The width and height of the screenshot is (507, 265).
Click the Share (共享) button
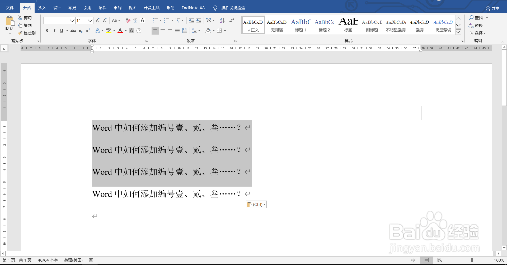coord(493,8)
